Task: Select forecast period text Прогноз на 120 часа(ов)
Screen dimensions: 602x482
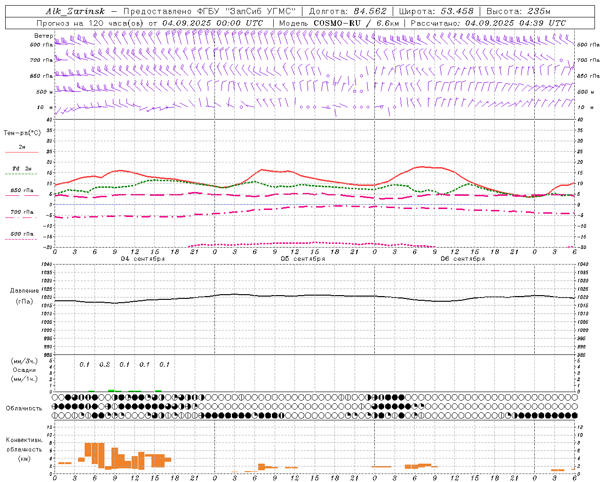Action: point(90,23)
